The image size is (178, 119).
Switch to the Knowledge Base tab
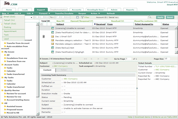[x=95, y=10]
